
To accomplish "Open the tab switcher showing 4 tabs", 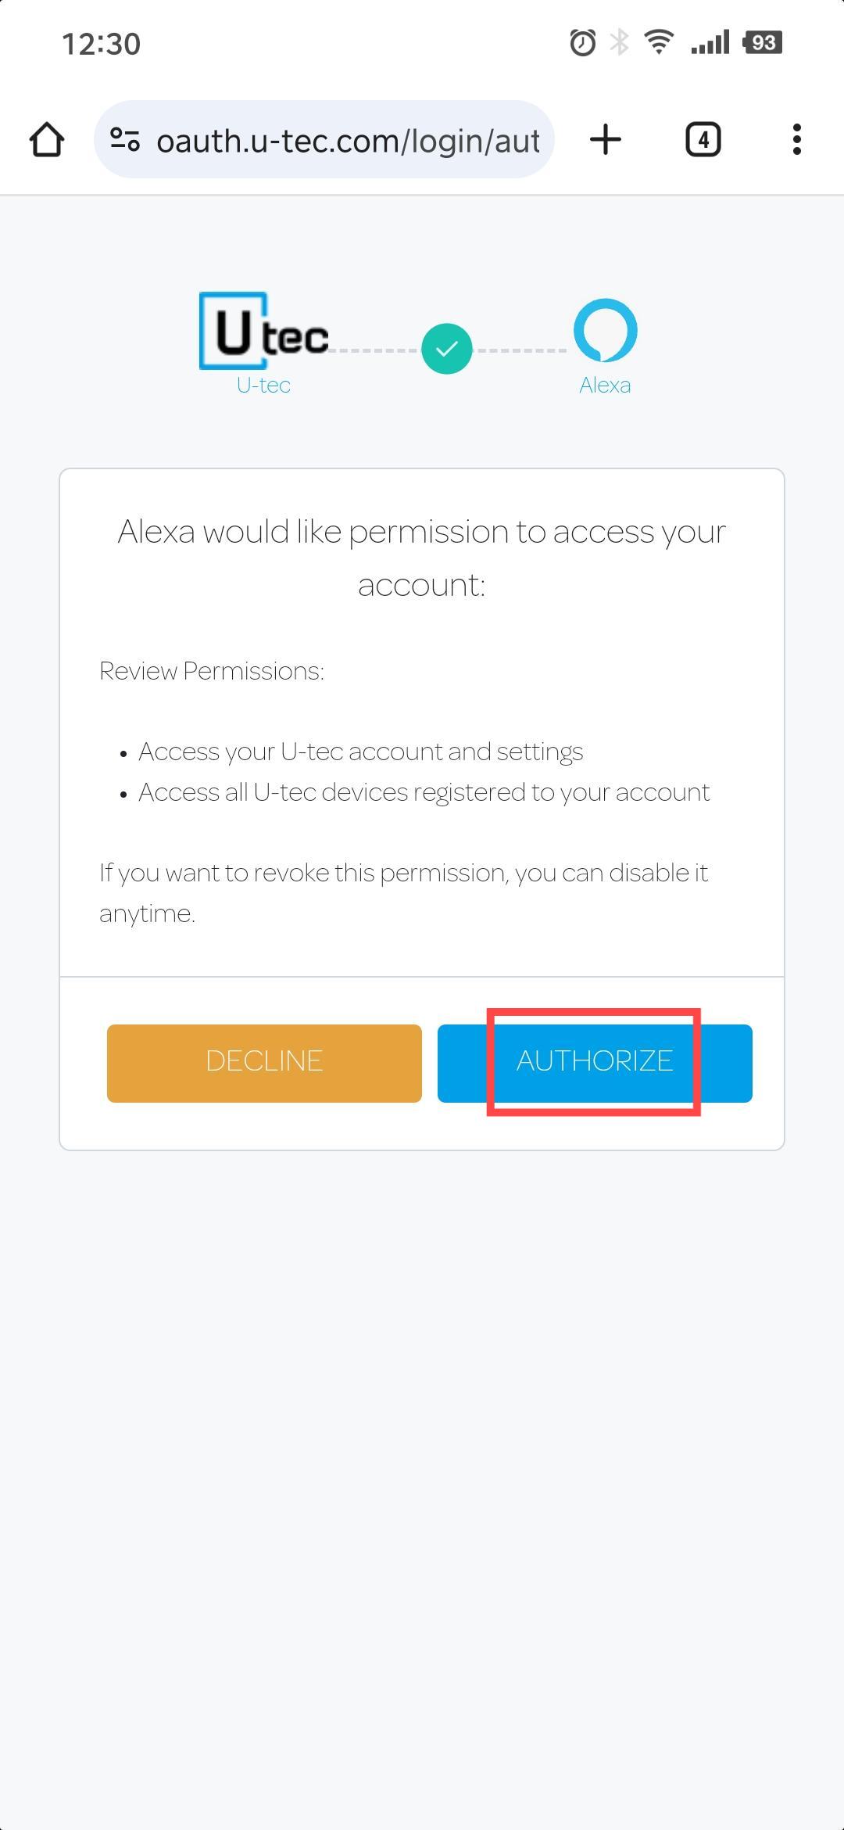I will pos(703,140).
